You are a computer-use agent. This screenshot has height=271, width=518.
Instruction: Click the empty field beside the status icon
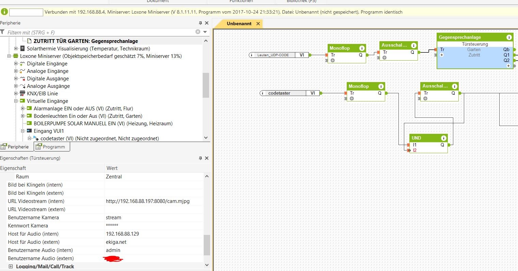pos(26,12)
